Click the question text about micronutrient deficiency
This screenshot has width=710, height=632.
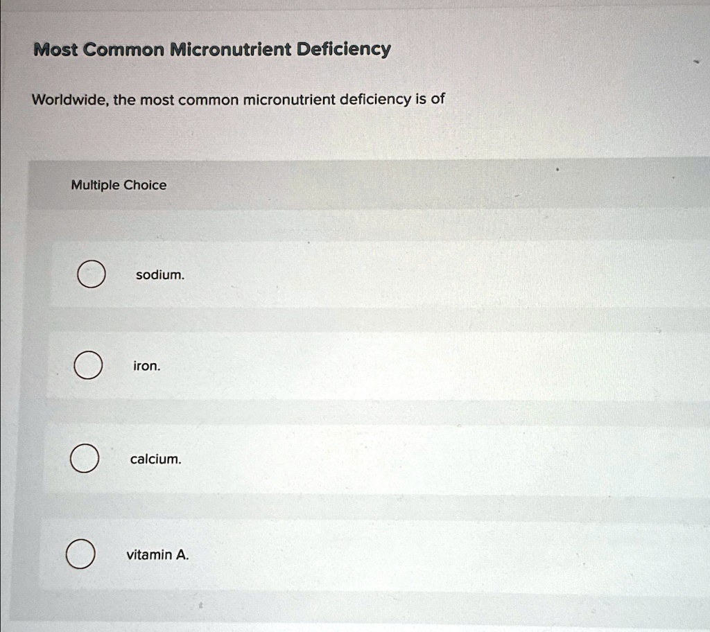(236, 99)
